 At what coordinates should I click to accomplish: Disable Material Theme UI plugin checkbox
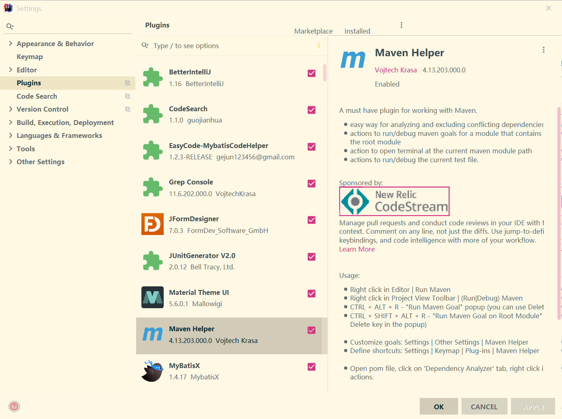(312, 294)
